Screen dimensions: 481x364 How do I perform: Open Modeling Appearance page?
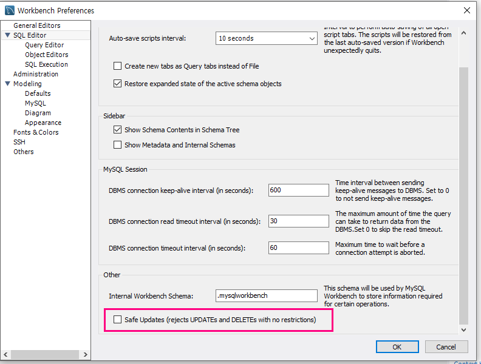(43, 123)
